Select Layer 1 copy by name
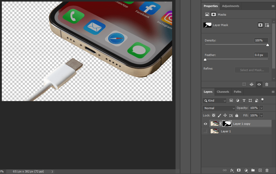 (x=242, y=124)
